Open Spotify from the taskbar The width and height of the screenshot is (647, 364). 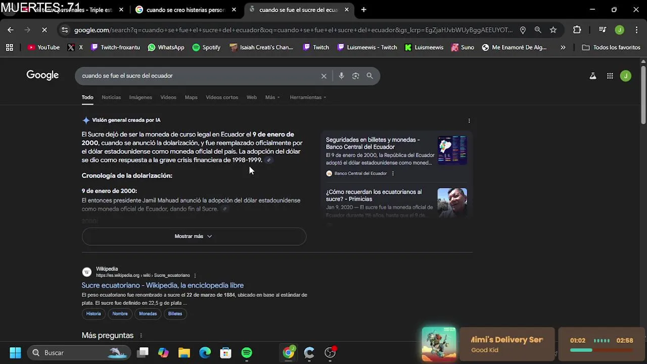point(247,352)
